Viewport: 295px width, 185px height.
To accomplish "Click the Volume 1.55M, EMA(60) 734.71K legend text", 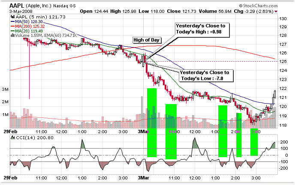I will (x=46, y=36).
